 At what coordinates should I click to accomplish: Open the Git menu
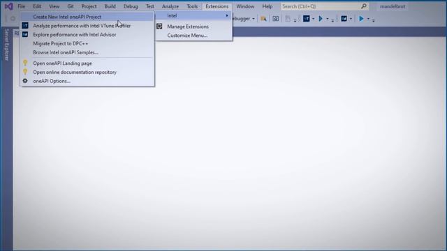[x=71, y=6]
